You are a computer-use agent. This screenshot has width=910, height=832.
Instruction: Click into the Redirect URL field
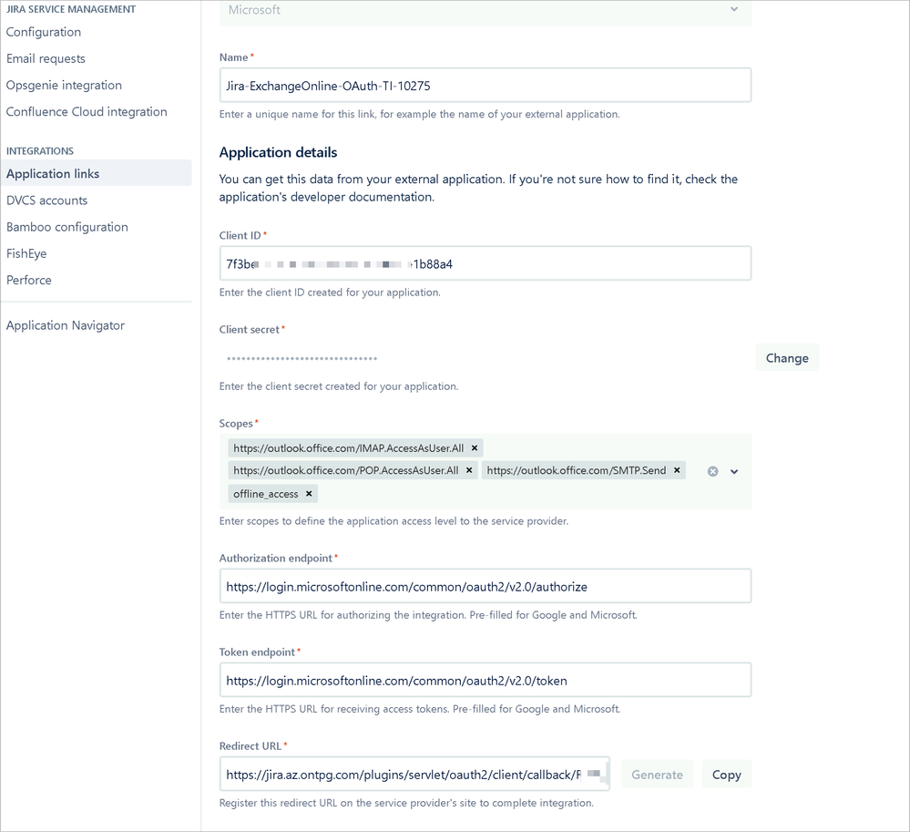click(x=414, y=774)
